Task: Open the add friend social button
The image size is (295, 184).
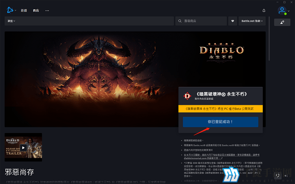Action: pos(282,22)
